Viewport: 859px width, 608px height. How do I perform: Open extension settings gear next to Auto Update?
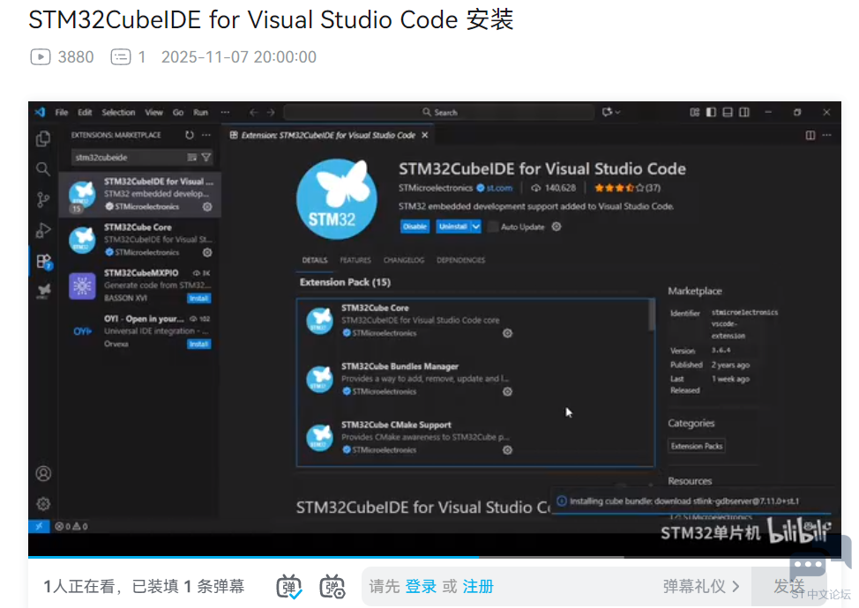coord(556,226)
